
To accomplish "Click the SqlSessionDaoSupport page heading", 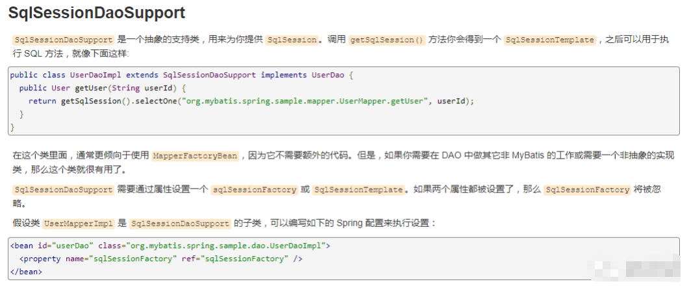I will [x=97, y=13].
